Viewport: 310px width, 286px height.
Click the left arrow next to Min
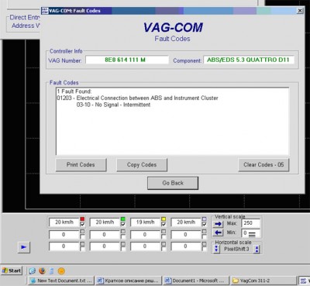pyautogui.click(x=218, y=233)
